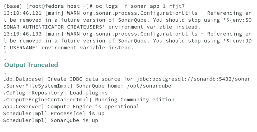Click the "Load plugins" log message
The height and width of the screenshot is (132, 257).
(x=89, y=93)
